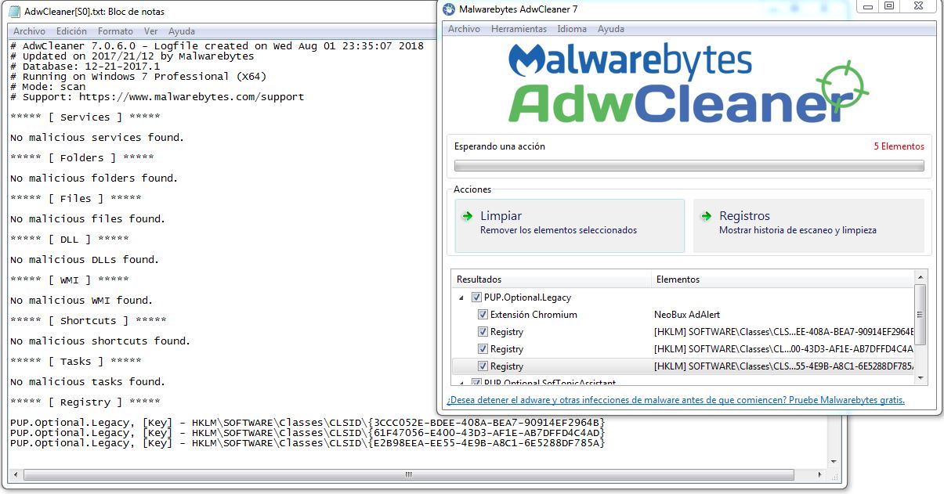The width and height of the screenshot is (944, 494).
Task: Click the results list vertical scrollbar thumb
Action: point(920,315)
